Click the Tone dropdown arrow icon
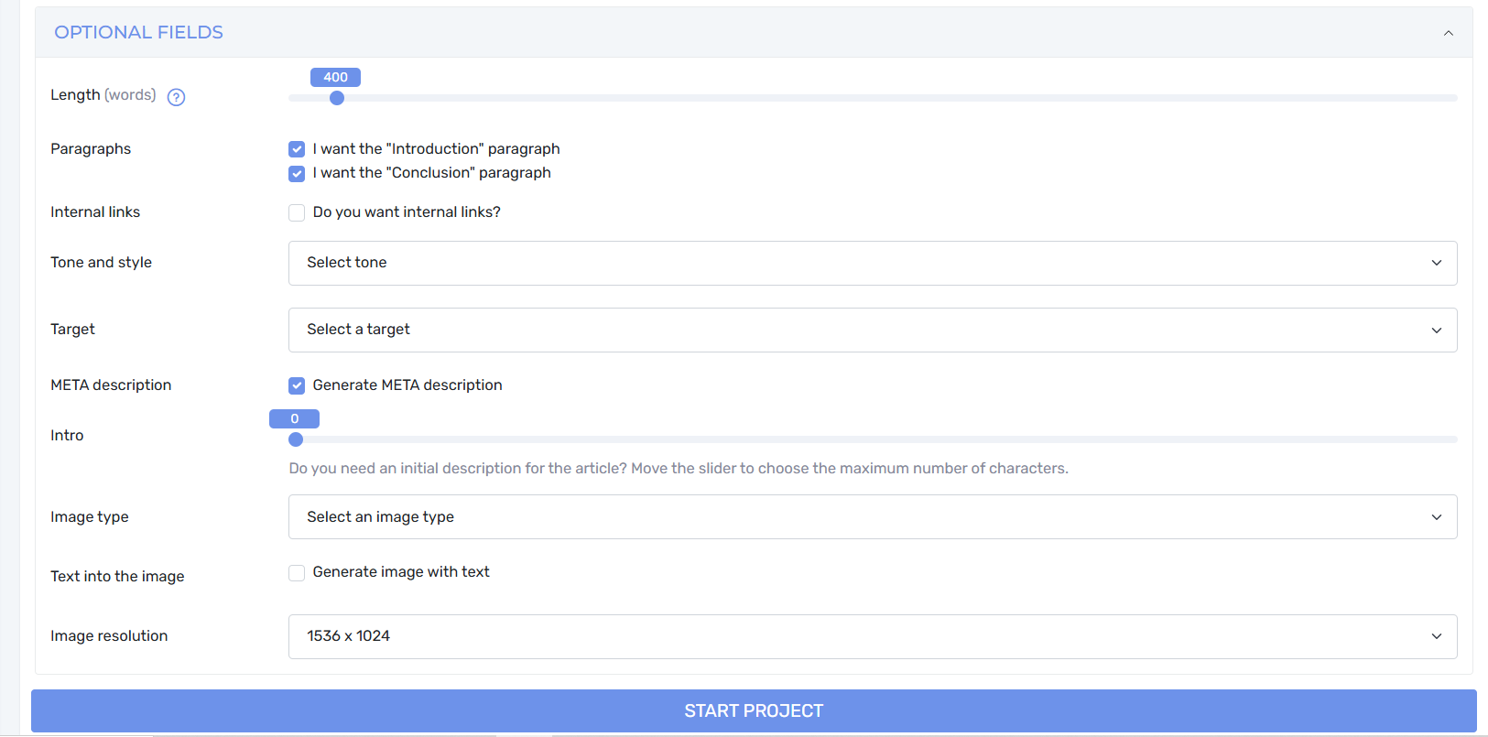1488x737 pixels. 1437,264
